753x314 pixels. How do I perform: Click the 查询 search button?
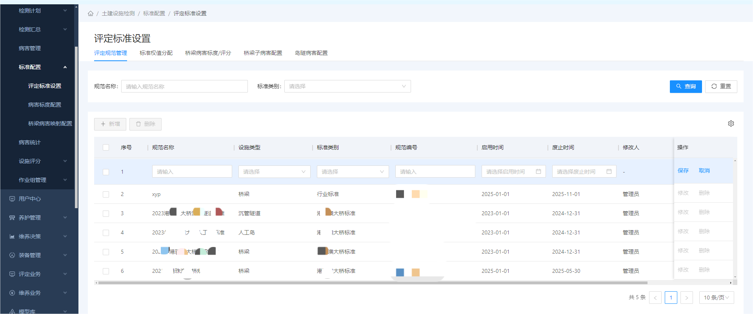(686, 86)
